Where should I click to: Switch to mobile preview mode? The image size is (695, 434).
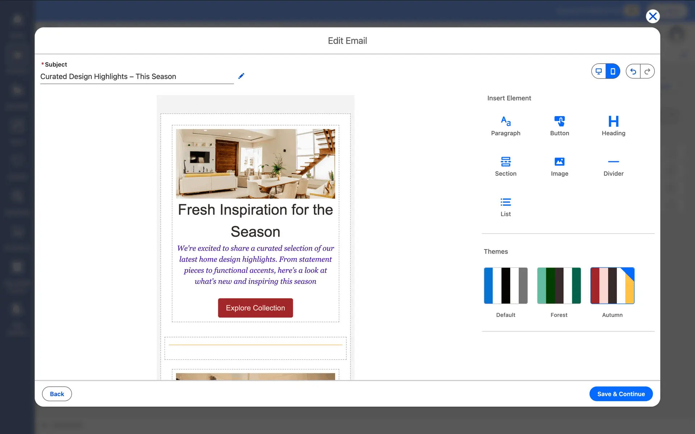point(613,71)
